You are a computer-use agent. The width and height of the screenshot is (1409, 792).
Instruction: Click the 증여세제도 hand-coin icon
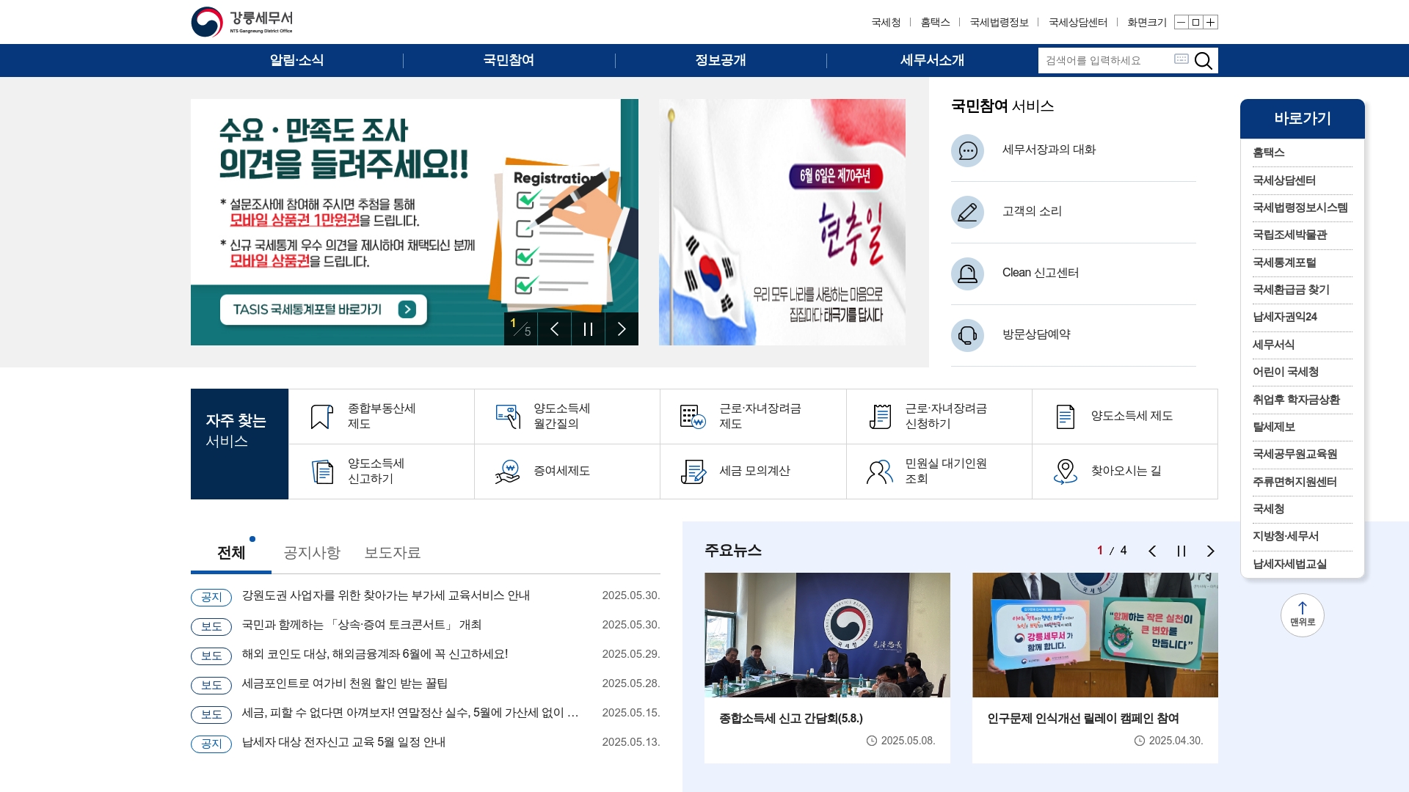click(x=508, y=472)
